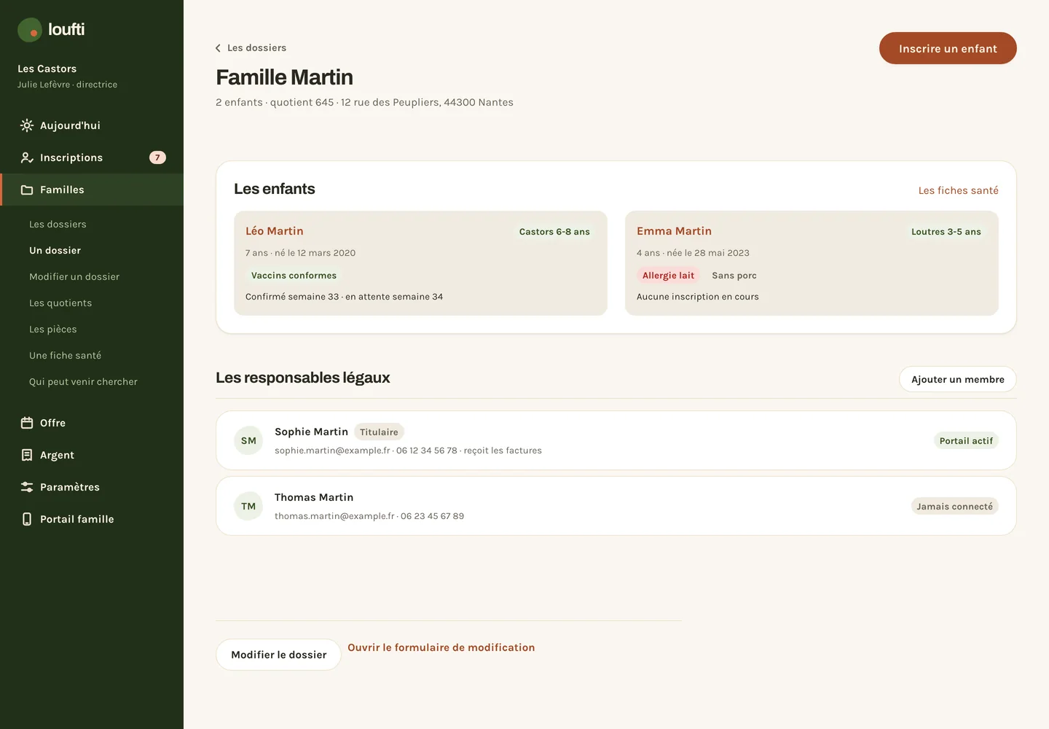Click the Inscriptions badge showing 7
The width and height of the screenshot is (1049, 729).
tap(157, 157)
